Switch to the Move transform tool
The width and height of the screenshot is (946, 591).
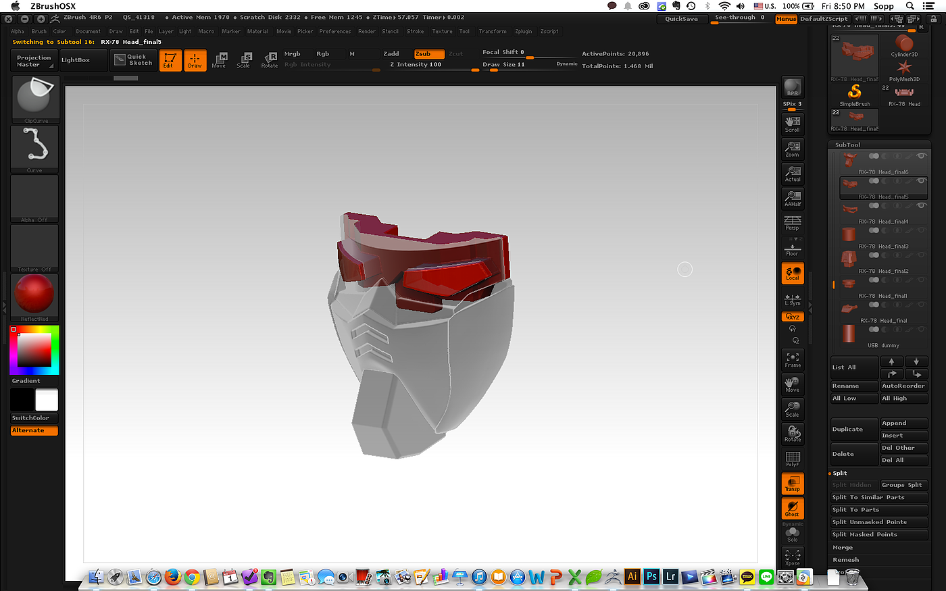tap(219, 60)
